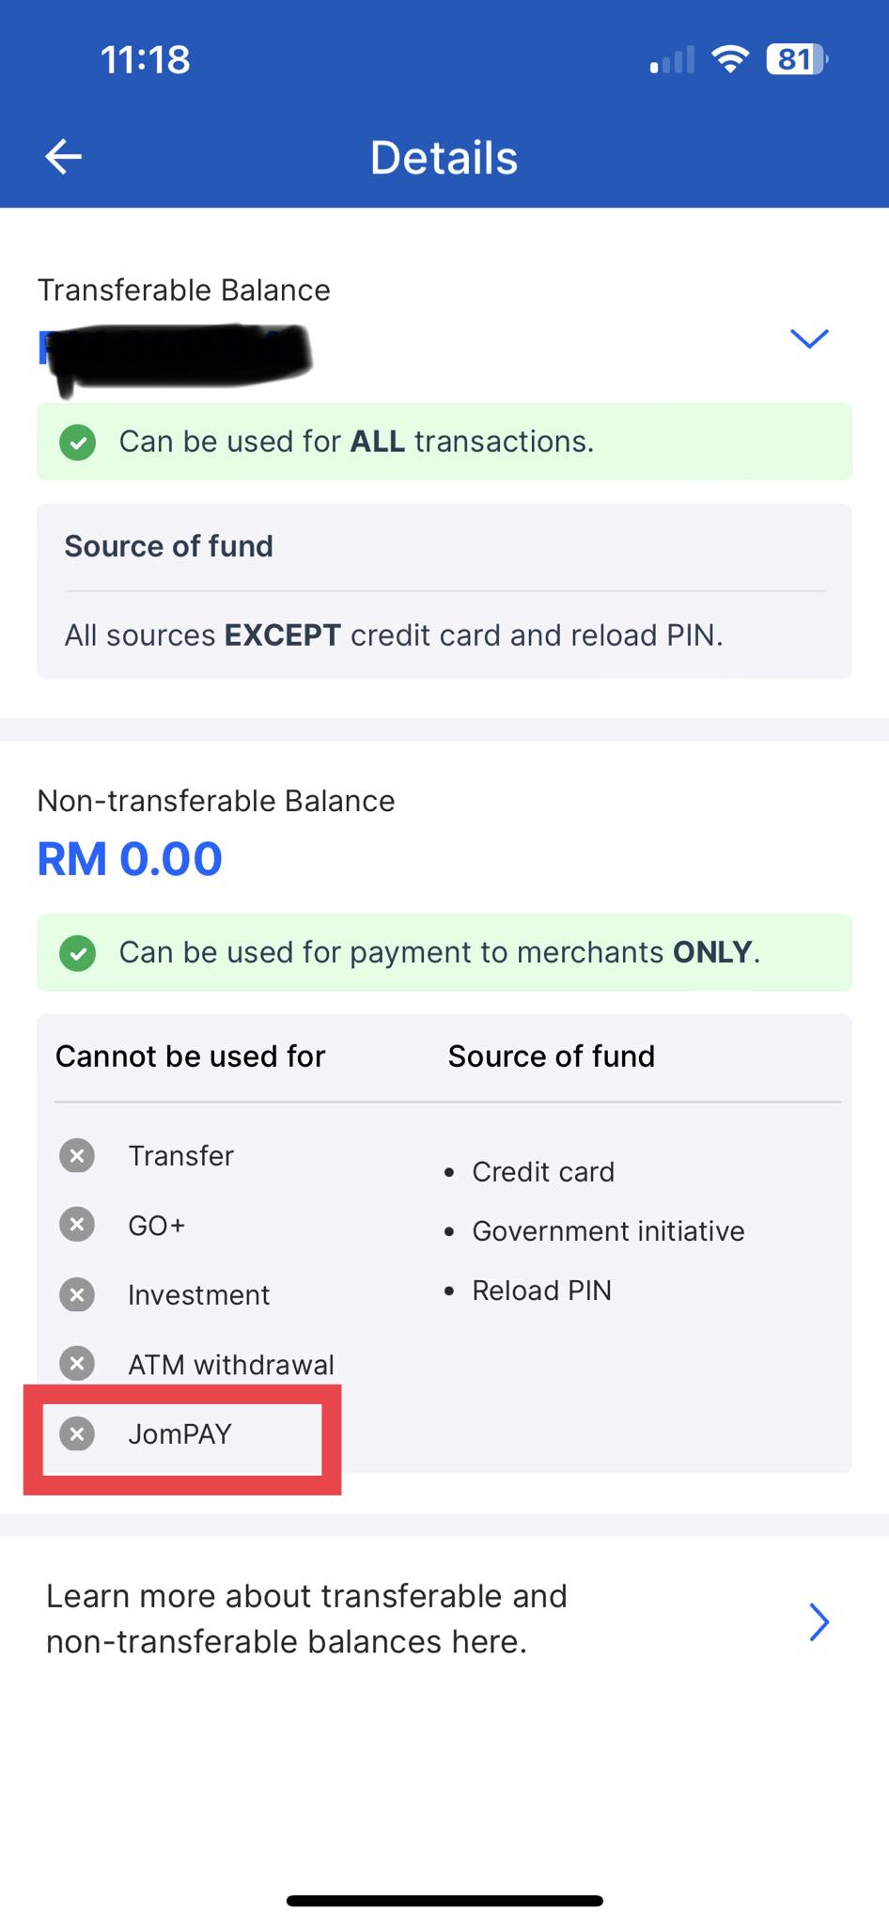
Task: Open the learn more about balances link
Action: pos(305,1619)
